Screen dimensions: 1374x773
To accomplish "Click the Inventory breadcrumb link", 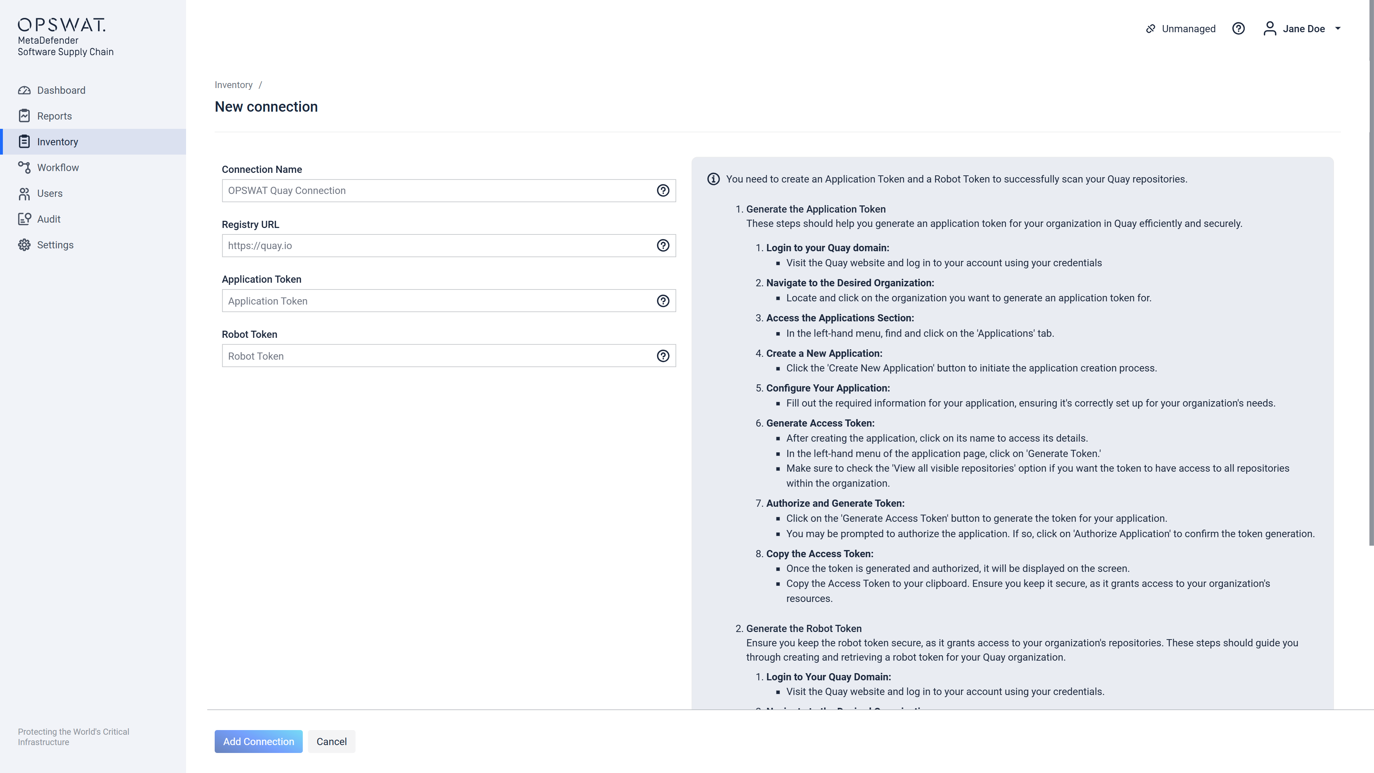I will (x=233, y=85).
